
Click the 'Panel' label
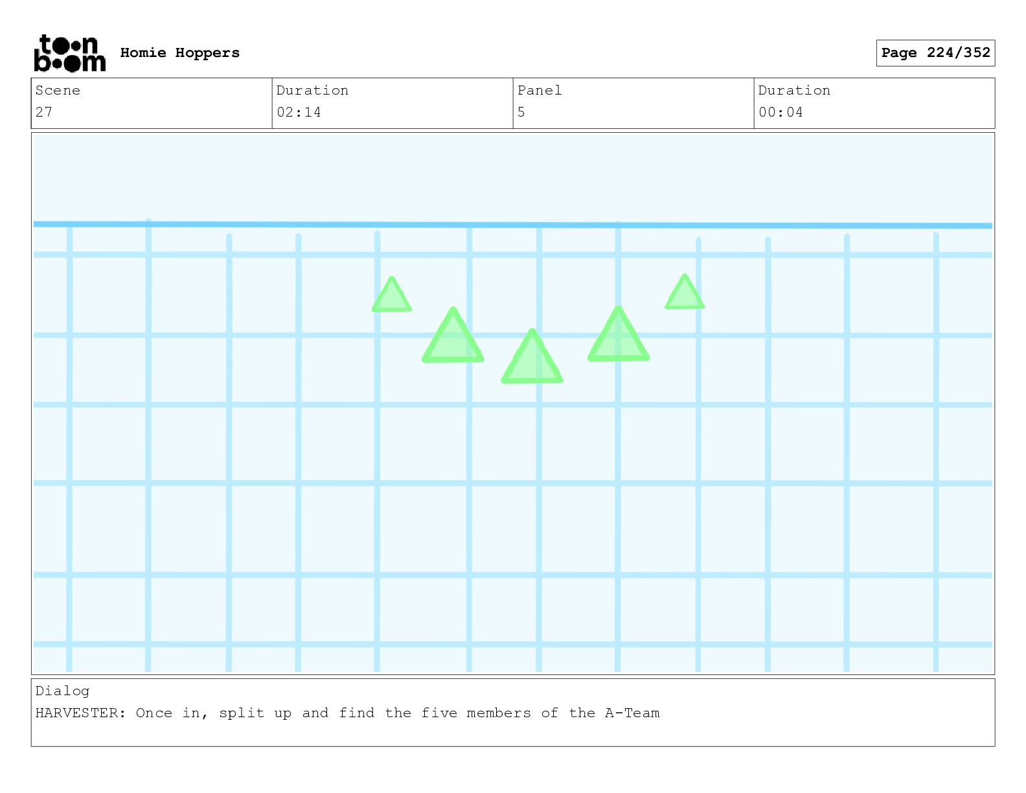(x=540, y=90)
